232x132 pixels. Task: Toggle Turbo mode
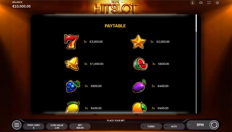point(151,126)
